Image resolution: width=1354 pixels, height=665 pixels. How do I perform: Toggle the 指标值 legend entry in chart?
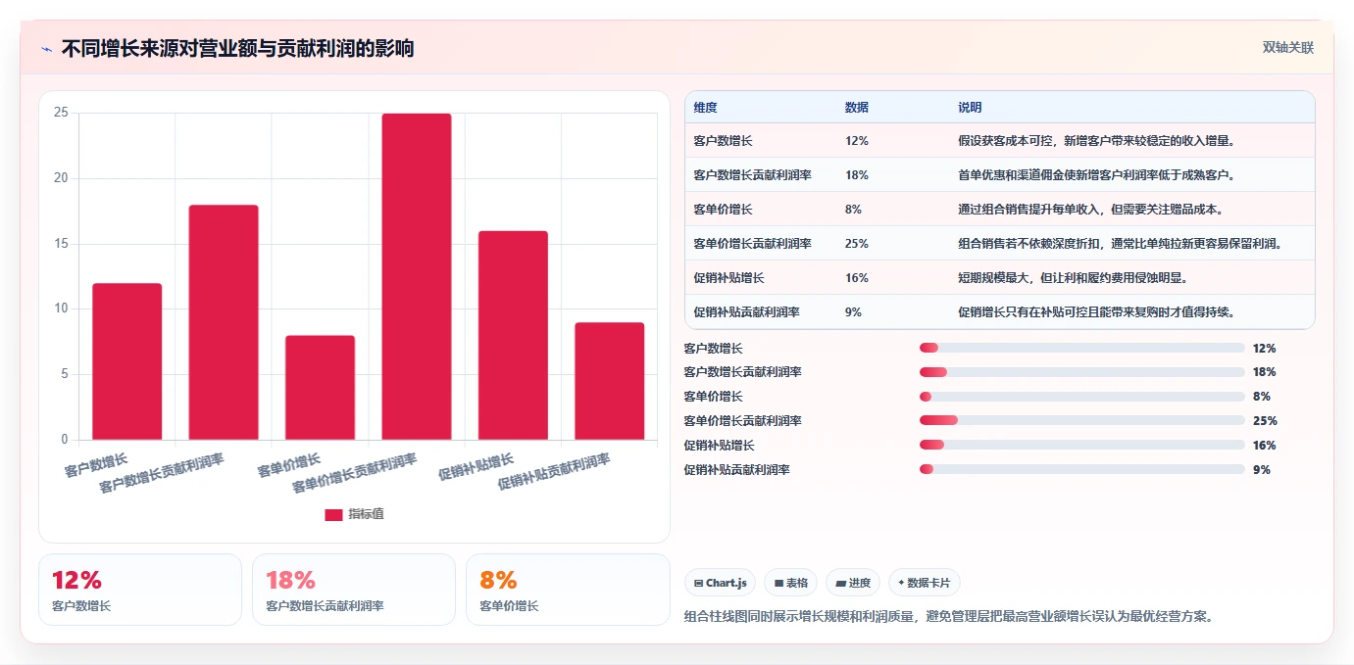click(354, 514)
